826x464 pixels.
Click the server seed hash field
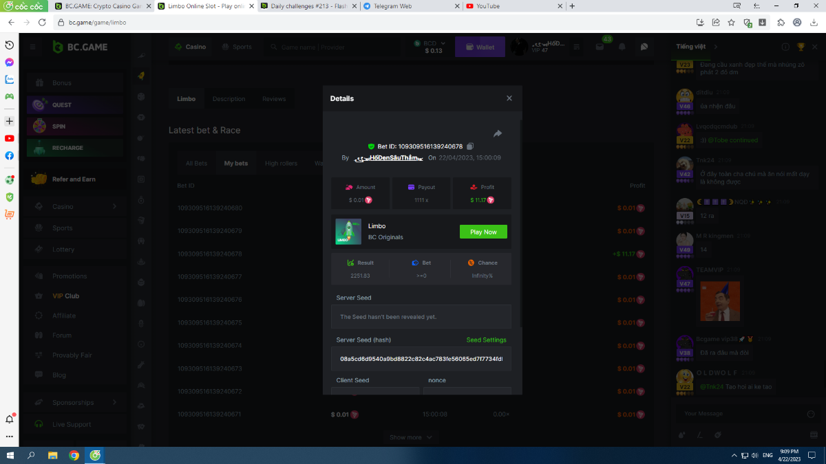(x=421, y=359)
